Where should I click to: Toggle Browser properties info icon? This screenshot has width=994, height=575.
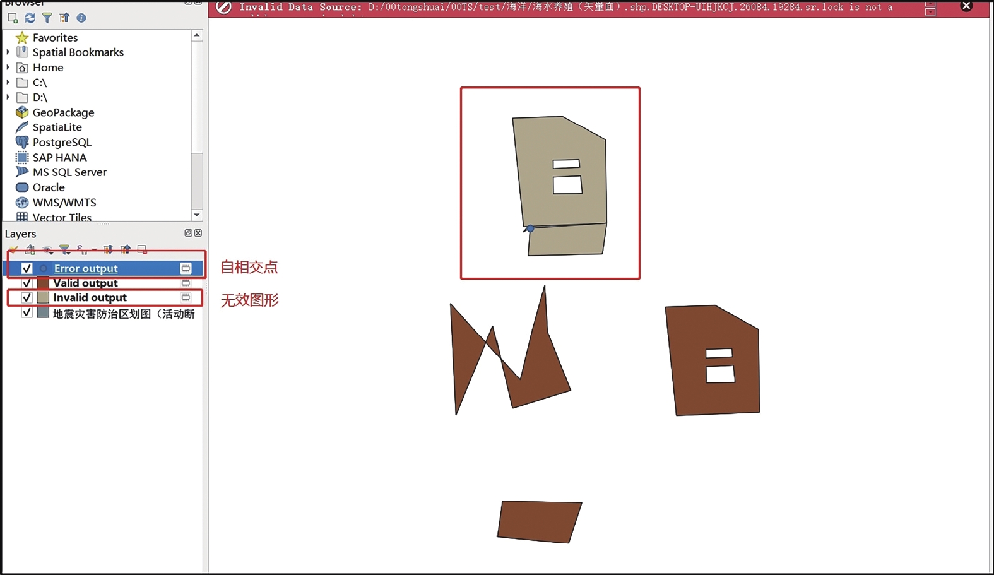coord(81,18)
